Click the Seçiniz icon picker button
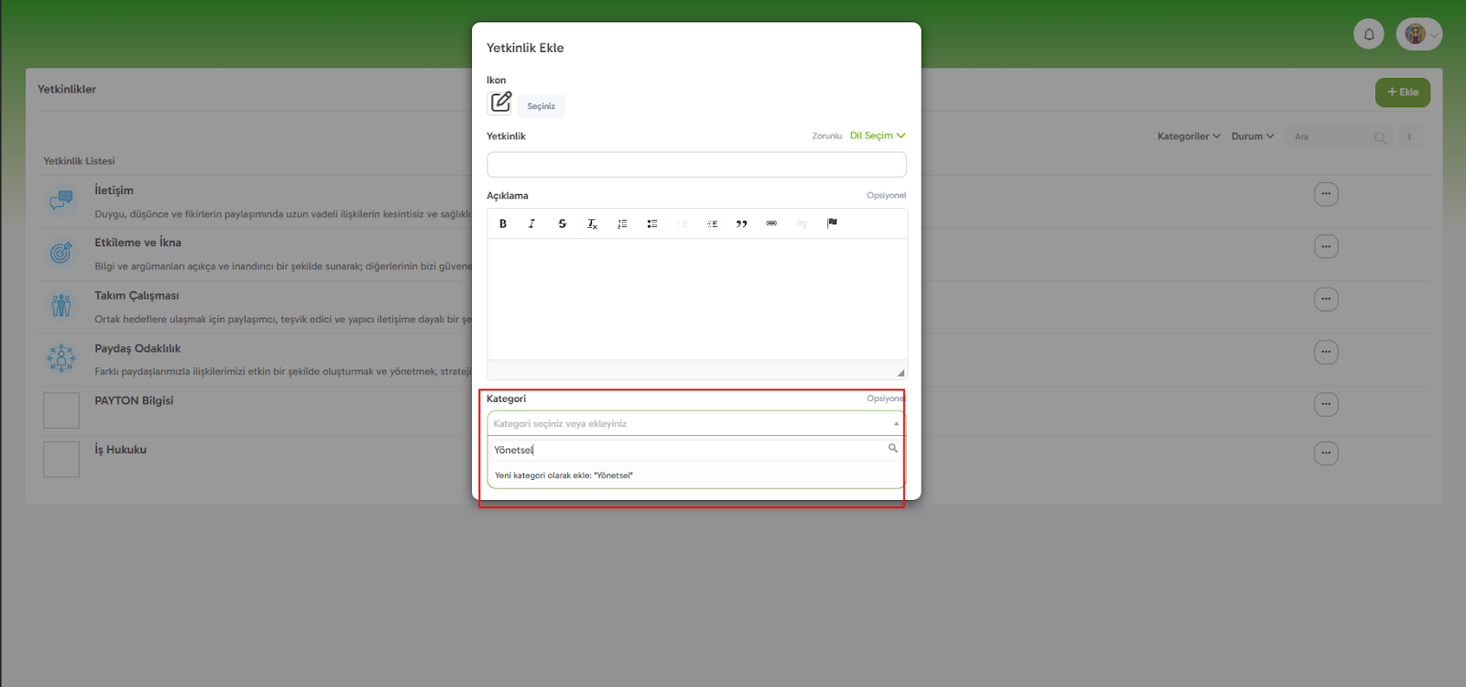Screen dimensions: 1466x687 coord(541,106)
